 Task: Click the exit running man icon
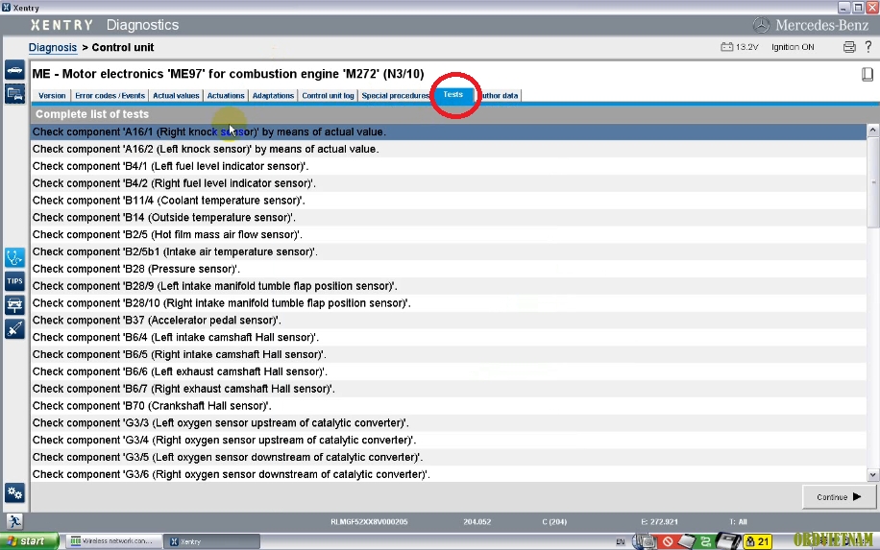pos(14,521)
